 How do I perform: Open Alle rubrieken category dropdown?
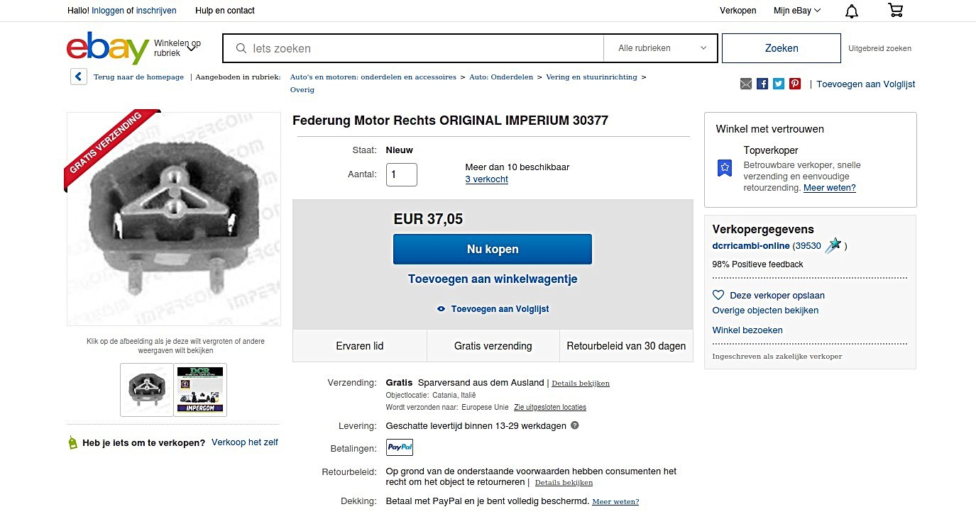(661, 48)
